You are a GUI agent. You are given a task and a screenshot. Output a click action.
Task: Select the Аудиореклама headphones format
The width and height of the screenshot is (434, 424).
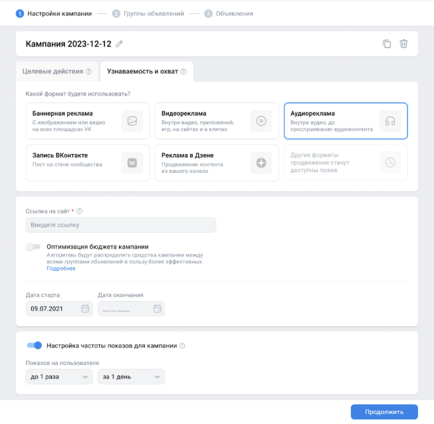pyautogui.click(x=346, y=121)
